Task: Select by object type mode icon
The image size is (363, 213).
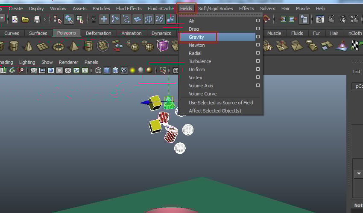Action: pos(69,20)
